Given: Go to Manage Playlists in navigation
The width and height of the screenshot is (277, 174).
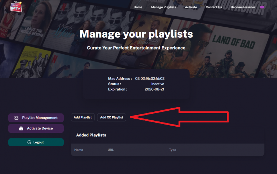Looking at the screenshot, I should pyautogui.click(x=163, y=7).
